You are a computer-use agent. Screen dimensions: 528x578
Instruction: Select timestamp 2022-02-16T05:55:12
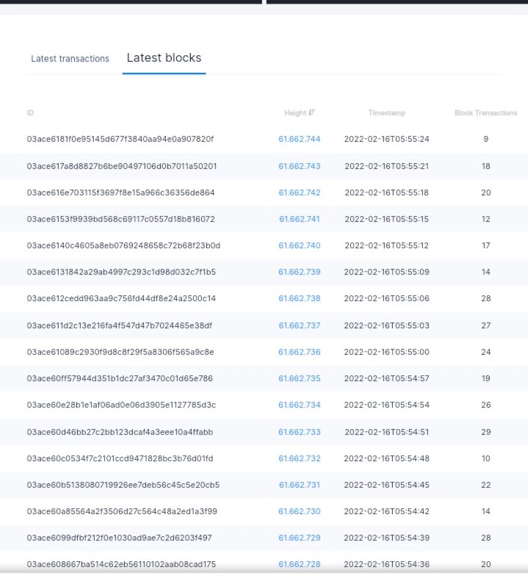[x=386, y=245]
